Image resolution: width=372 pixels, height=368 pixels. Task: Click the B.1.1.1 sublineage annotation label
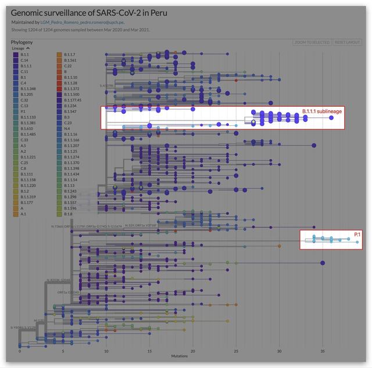point(322,111)
